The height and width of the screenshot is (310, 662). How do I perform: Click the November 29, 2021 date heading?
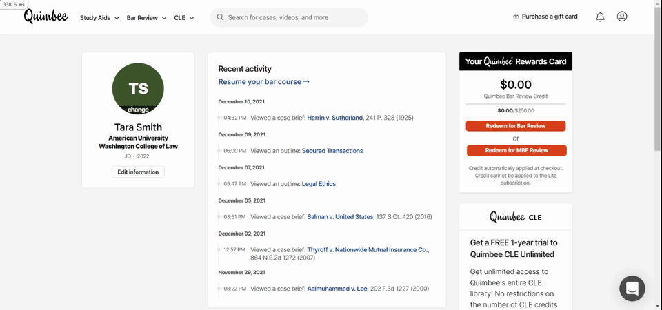pyautogui.click(x=241, y=273)
